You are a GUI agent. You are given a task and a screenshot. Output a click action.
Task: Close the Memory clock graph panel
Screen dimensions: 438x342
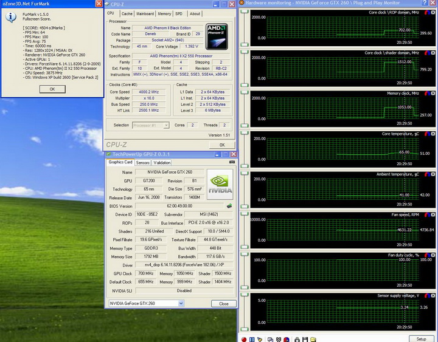tap(433, 94)
